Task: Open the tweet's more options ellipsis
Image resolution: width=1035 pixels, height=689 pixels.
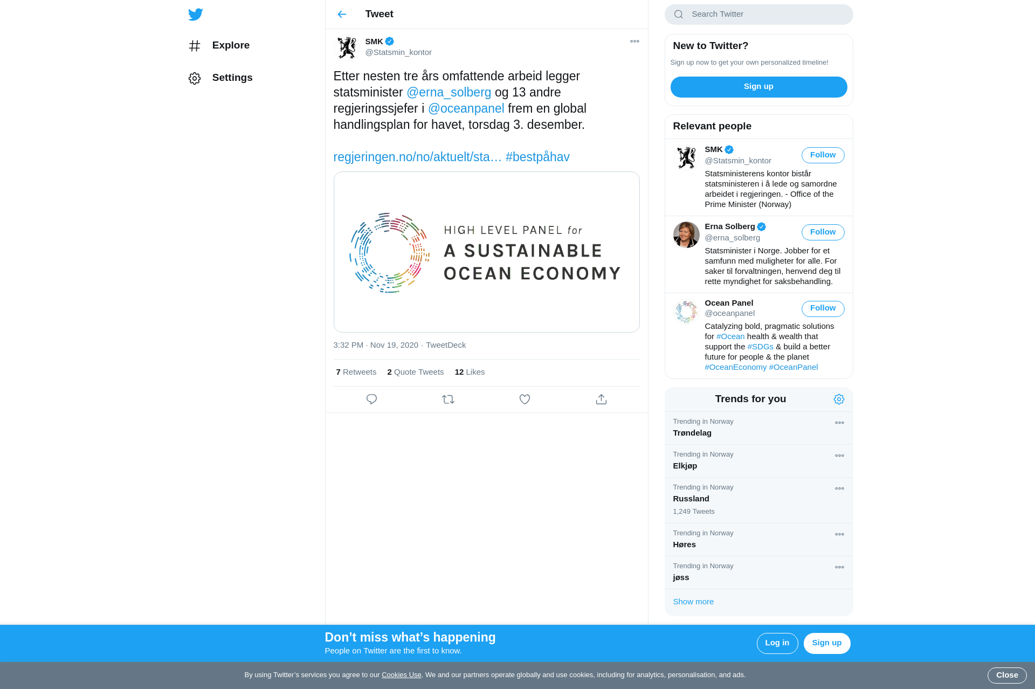Action: (634, 42)
